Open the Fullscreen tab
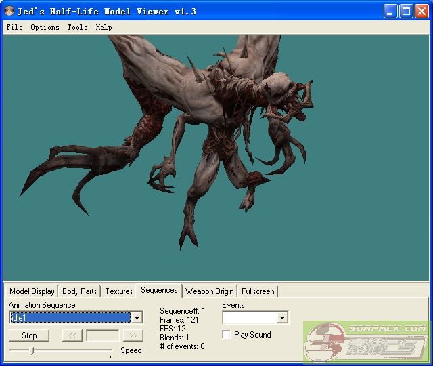This screenshot has height=366, width=433. [x=258, y=291]
